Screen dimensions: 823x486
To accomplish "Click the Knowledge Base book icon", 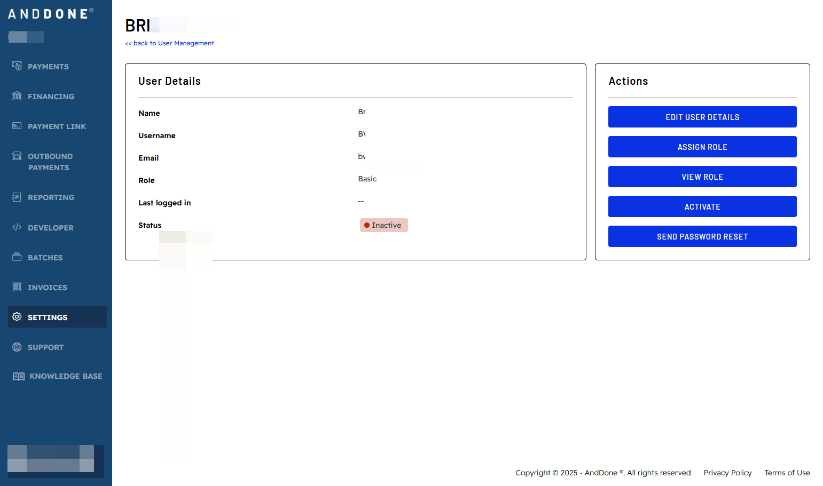I will coord(19,376).
